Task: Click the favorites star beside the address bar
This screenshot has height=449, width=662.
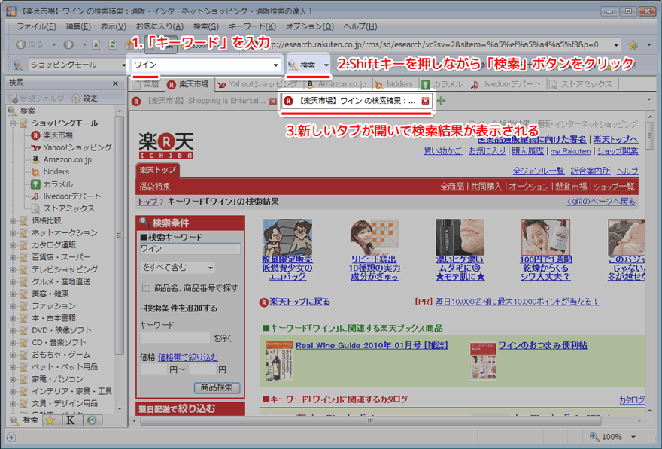Action: (633, 44)
